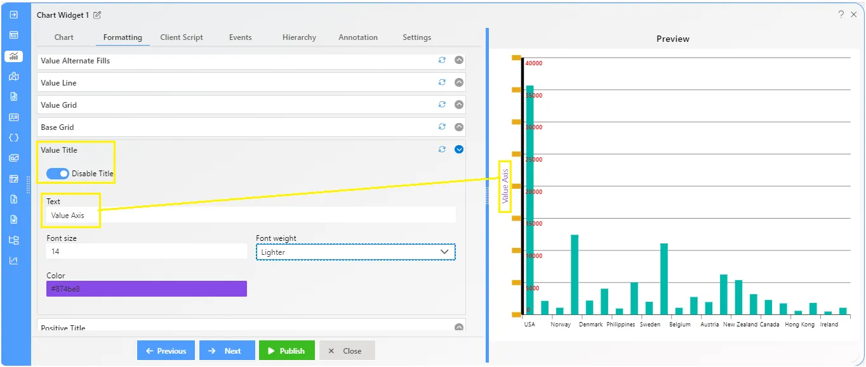Expand the Positive Title section

(x=459, y=327)
